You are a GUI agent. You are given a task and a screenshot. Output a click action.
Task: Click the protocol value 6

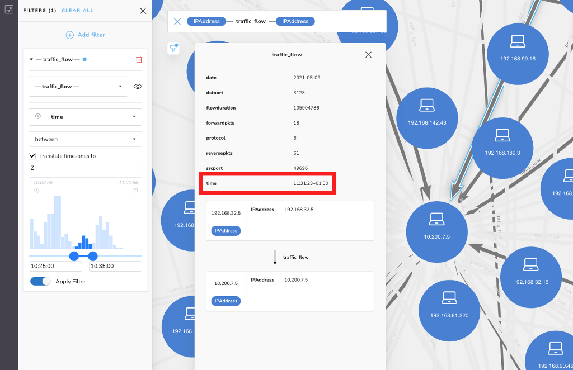[295, 138]
